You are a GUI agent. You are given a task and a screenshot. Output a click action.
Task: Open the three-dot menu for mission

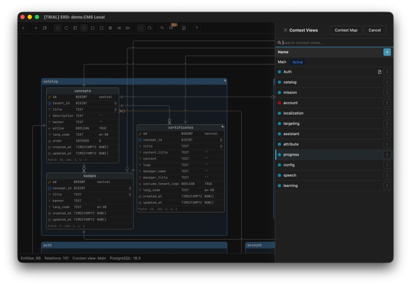(x=387, y=93)
